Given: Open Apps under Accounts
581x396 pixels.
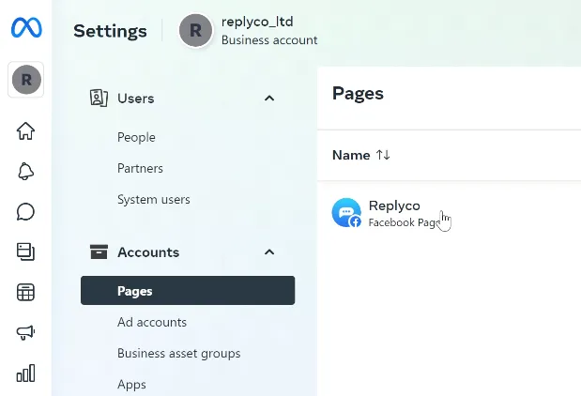Looking at the screenshot, I should pos(131,385).
